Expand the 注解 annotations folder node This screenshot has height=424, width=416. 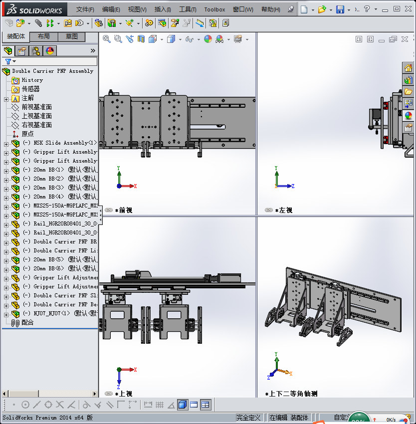point(6,98)
